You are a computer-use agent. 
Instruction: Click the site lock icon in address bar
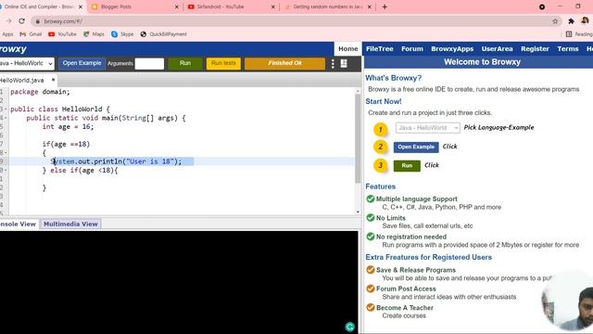coord(37,21)
